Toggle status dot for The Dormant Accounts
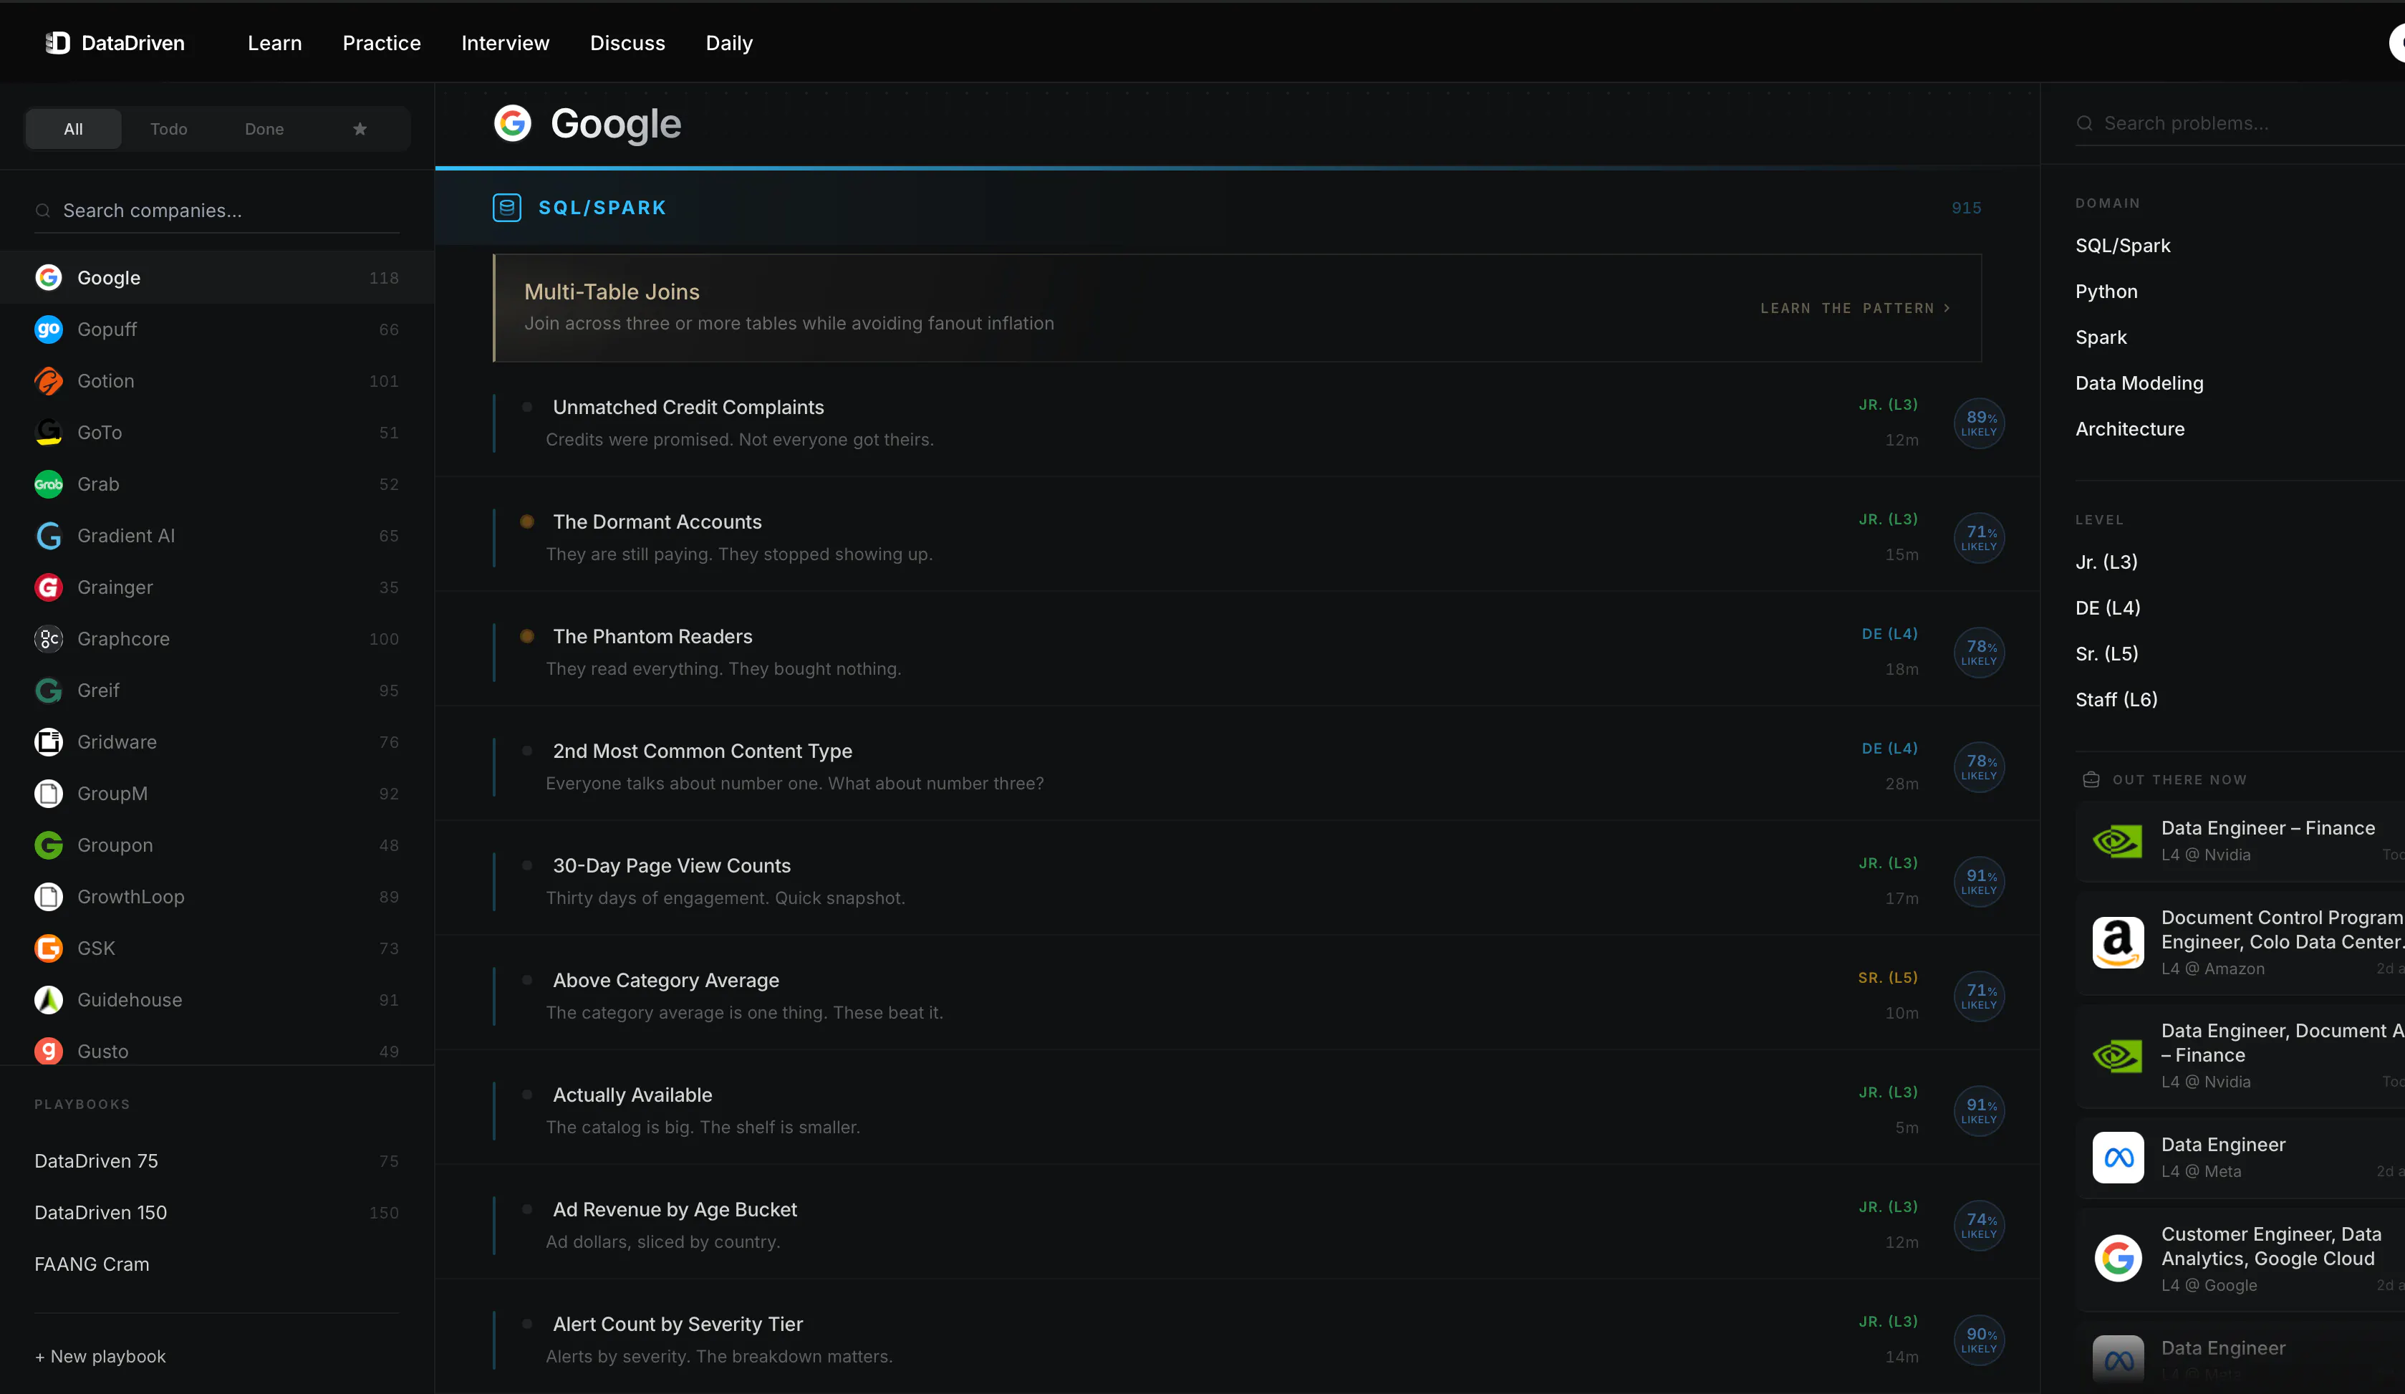 (527, 522)
